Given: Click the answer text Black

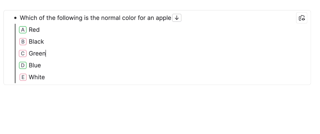Looking at the screenshot, I should coord(36,42).
